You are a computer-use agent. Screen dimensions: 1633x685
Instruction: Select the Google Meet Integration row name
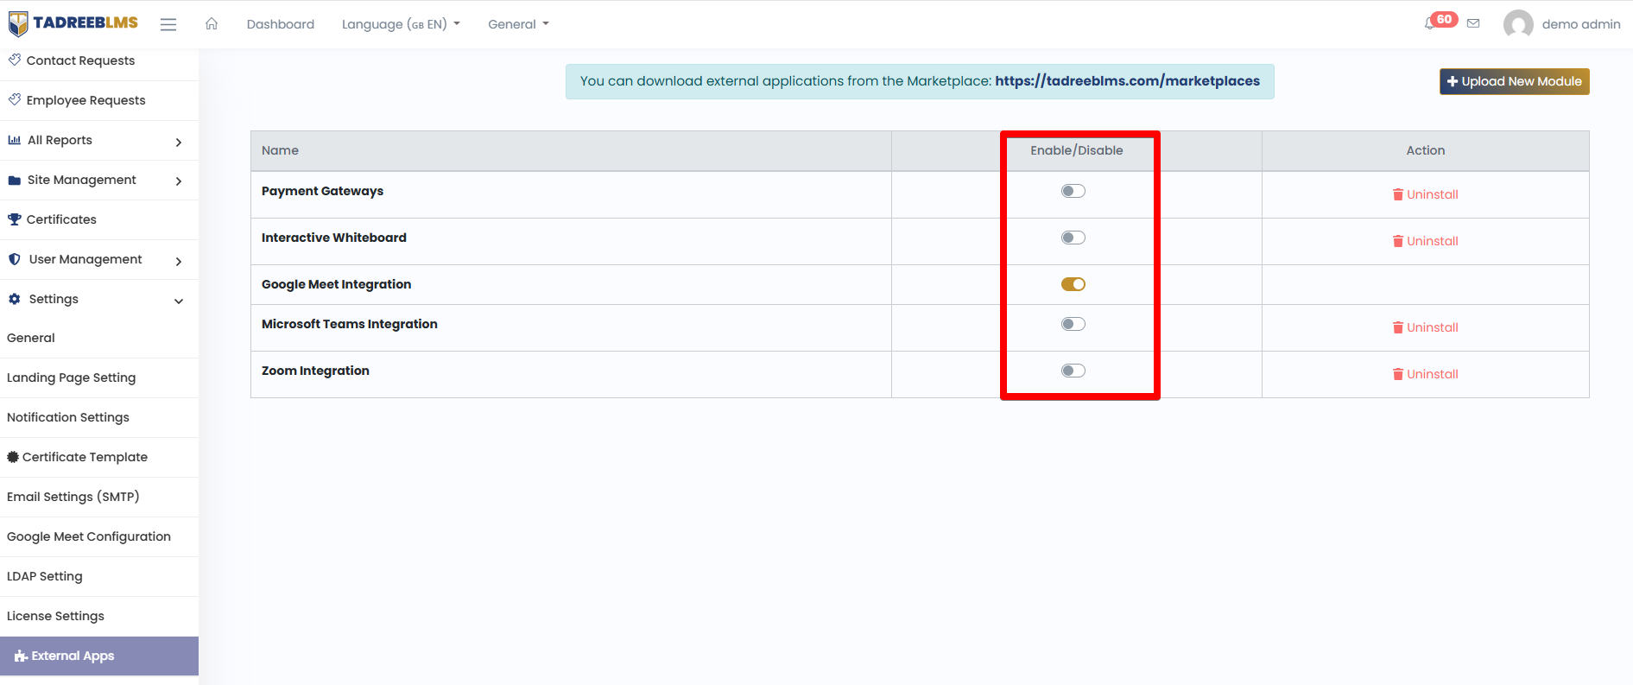(337, 284)
